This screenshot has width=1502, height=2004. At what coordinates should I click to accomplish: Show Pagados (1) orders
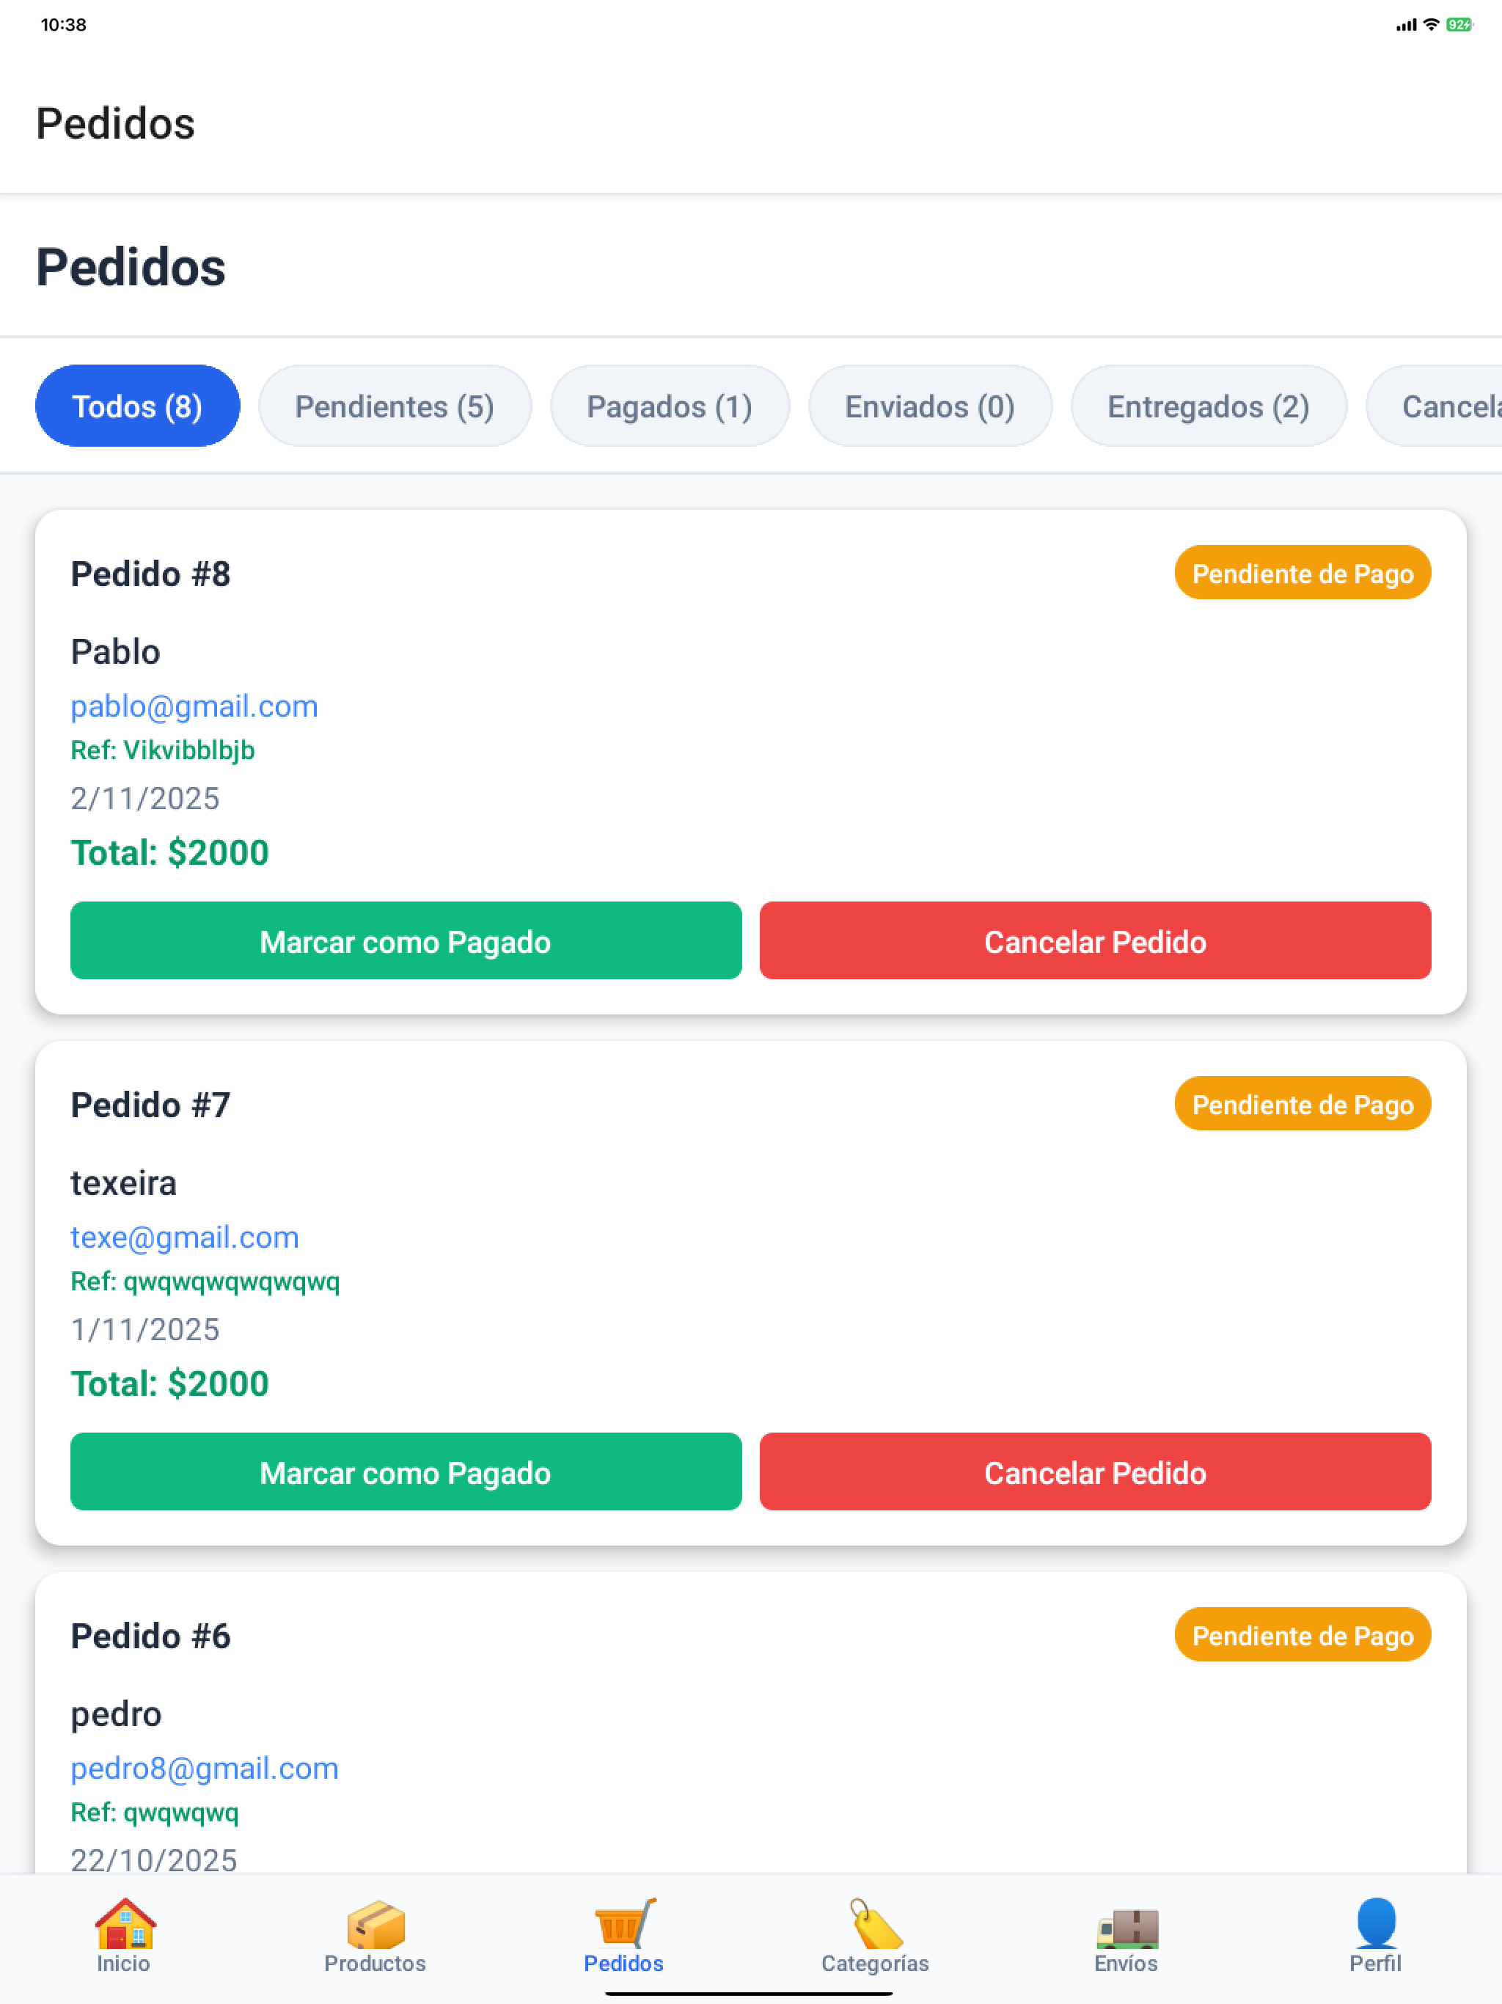coord(670,406)
